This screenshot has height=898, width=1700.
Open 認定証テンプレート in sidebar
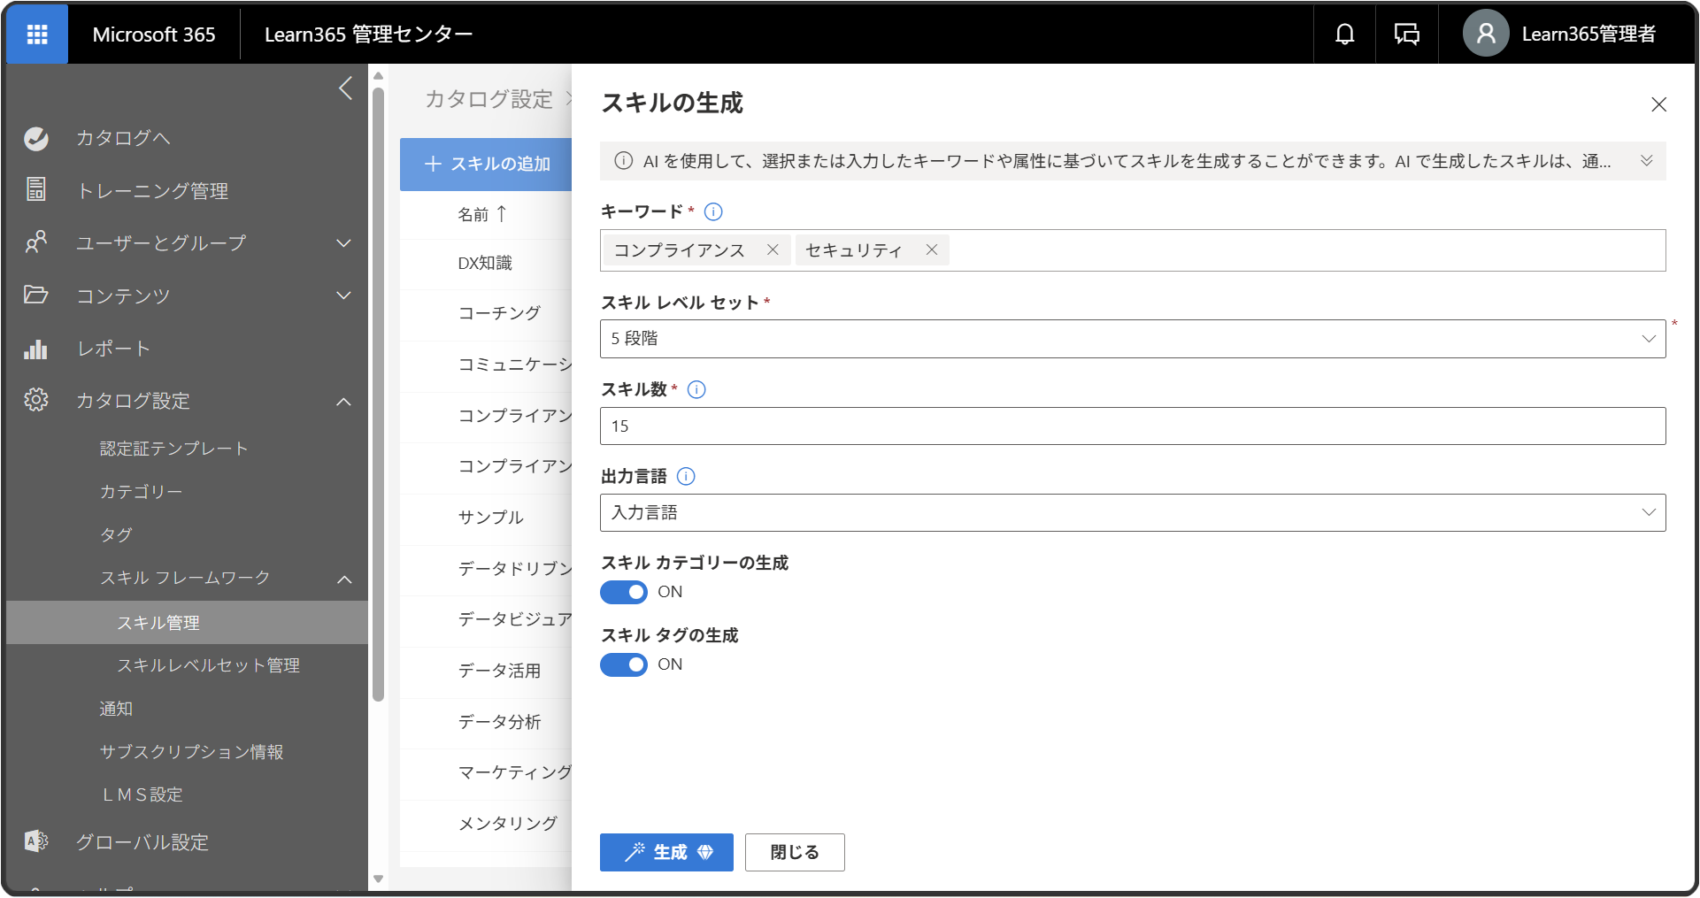[x=173, y=449]
